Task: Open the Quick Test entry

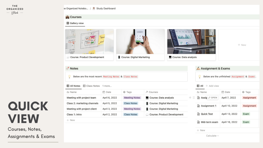Action: point(207,114)
